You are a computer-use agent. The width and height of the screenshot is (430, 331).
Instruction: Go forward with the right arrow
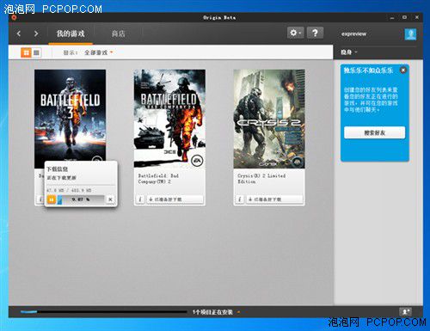(x=36, y=34)
